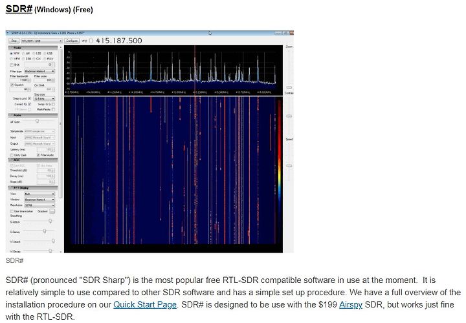
Task: Click the Gradient picker button
Action: point(52,211)
